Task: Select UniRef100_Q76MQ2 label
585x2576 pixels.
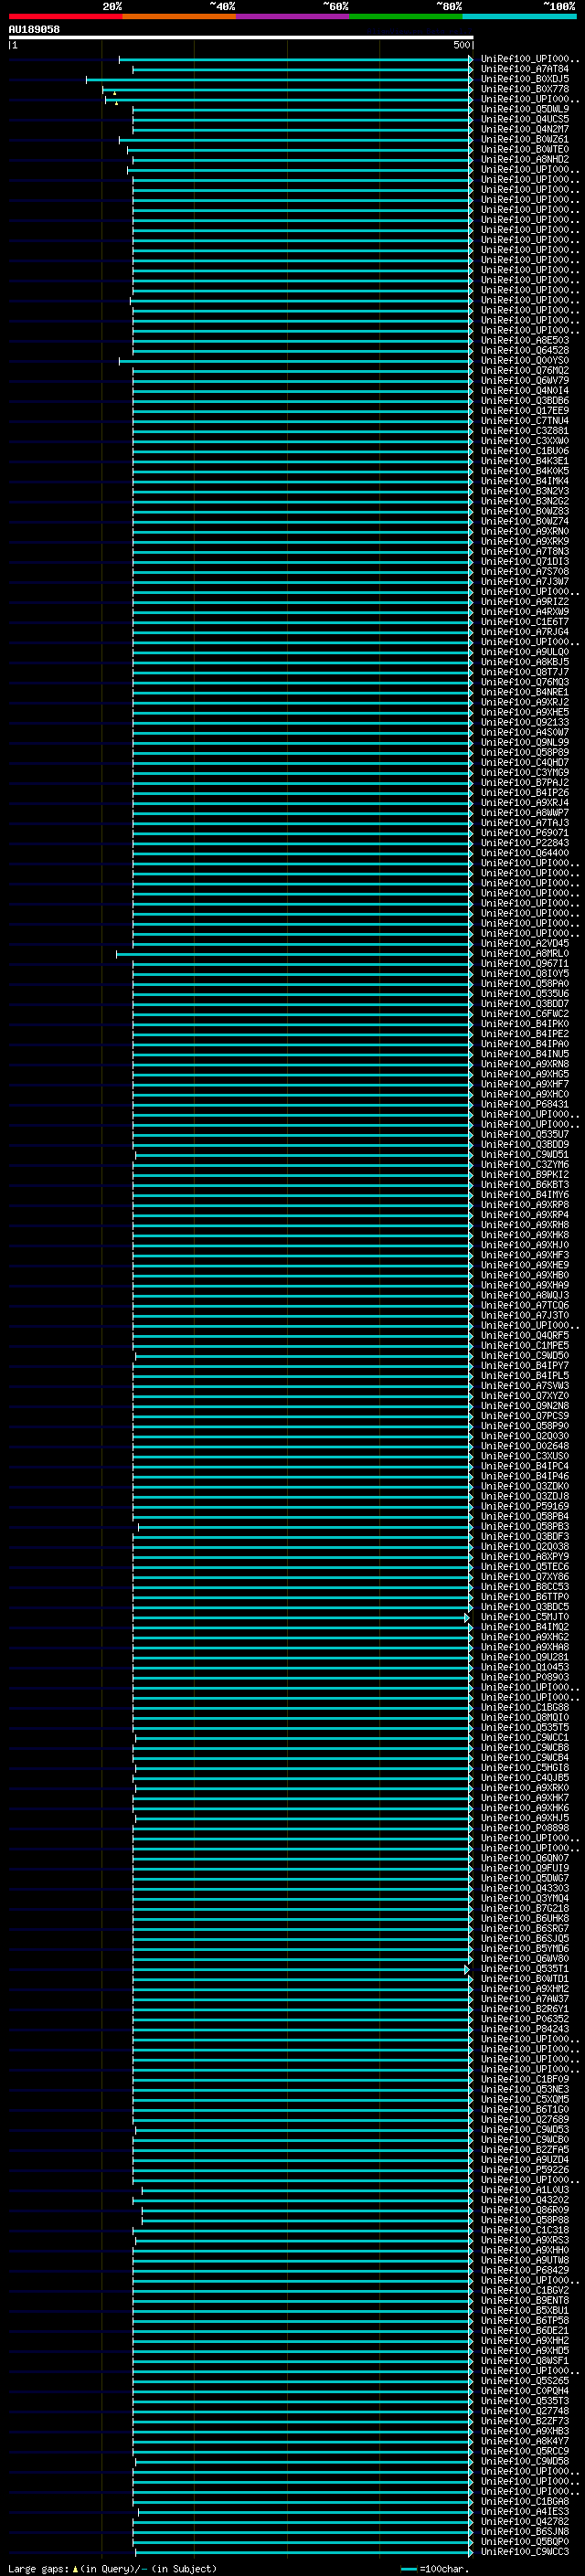Action: tap(525, 370)
